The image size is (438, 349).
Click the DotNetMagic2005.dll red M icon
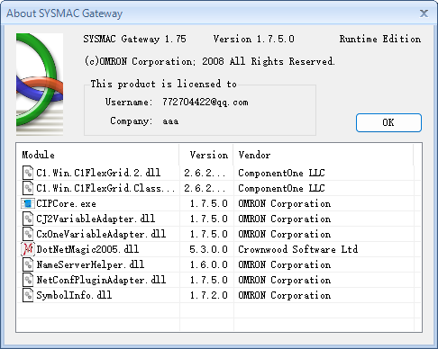(x=28, y=249)
